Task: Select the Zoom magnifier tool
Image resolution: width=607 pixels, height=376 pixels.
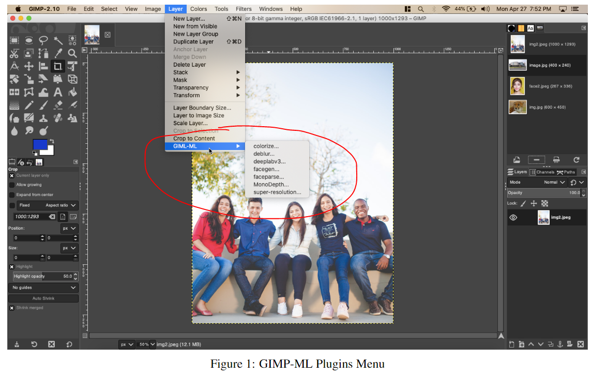Action: click(72, 53)
